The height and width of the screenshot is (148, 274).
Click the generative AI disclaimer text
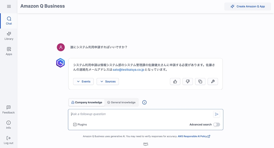pos(130,136)
